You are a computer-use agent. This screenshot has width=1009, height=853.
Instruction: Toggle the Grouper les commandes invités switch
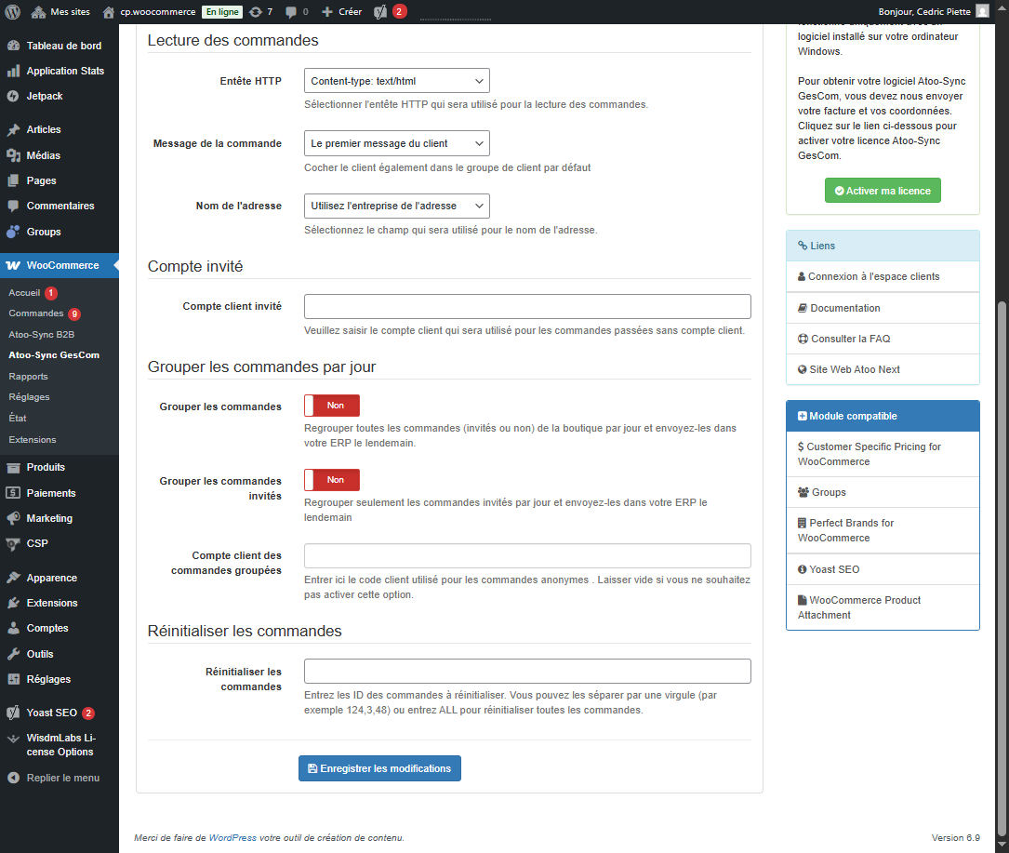pos(332,480)
